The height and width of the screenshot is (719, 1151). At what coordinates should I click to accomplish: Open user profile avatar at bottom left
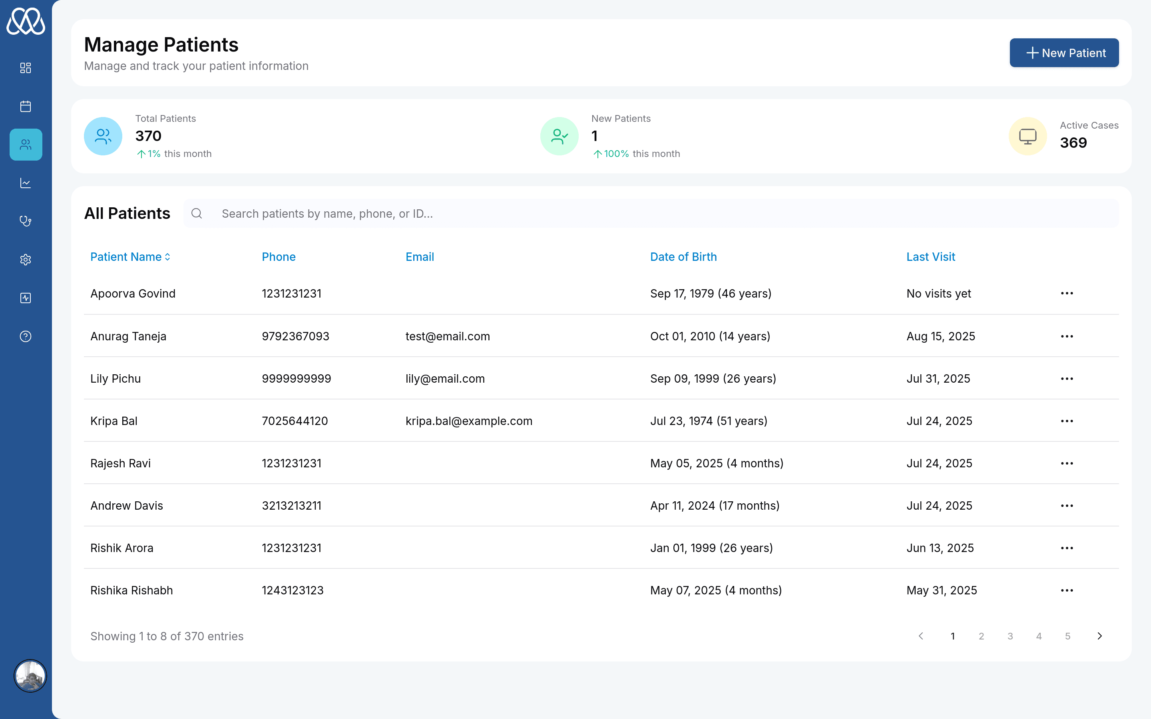(x=30, y=676)
